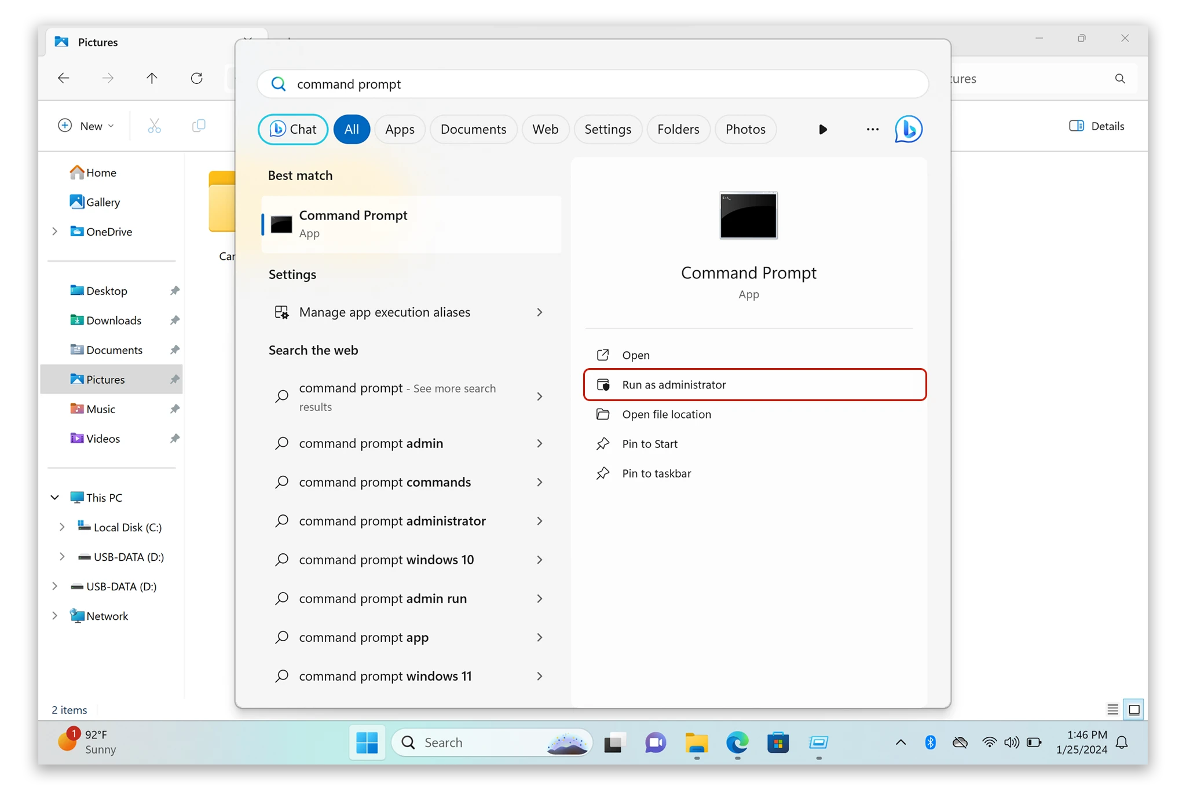Select the Command Prompt best match result
The height and width of the screenshot is (790, 1186).
[411, 224]
